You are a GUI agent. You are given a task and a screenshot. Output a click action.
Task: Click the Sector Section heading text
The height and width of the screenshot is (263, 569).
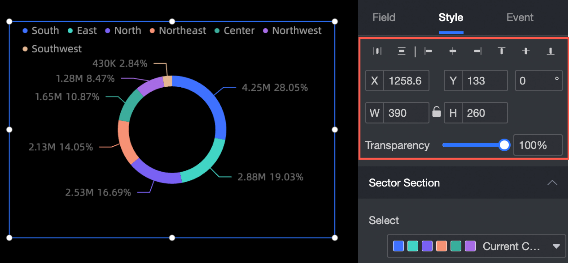click(404, 182)
